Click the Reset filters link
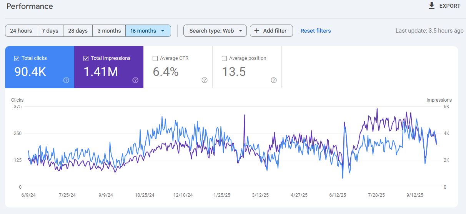 tap(316, 31)
